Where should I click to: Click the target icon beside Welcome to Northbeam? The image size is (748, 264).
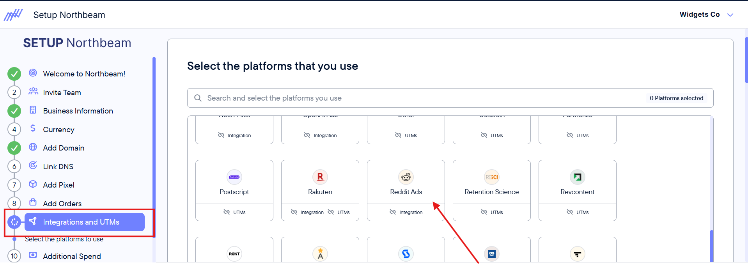pos(33,73)
